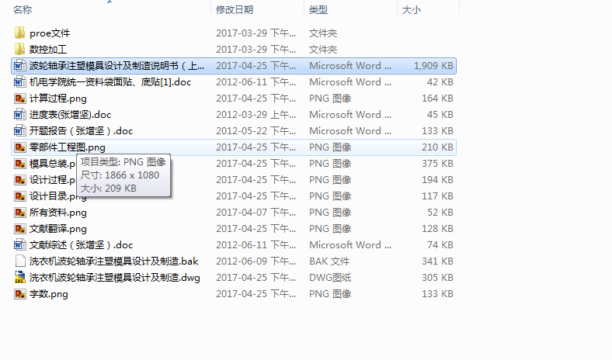Sort files by the 类型 column header
This screenshot has height=360, width=612.
pyautogui.click(x=318, y=10)
